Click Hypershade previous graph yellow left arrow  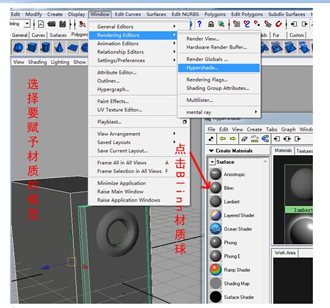coord(223,139)
